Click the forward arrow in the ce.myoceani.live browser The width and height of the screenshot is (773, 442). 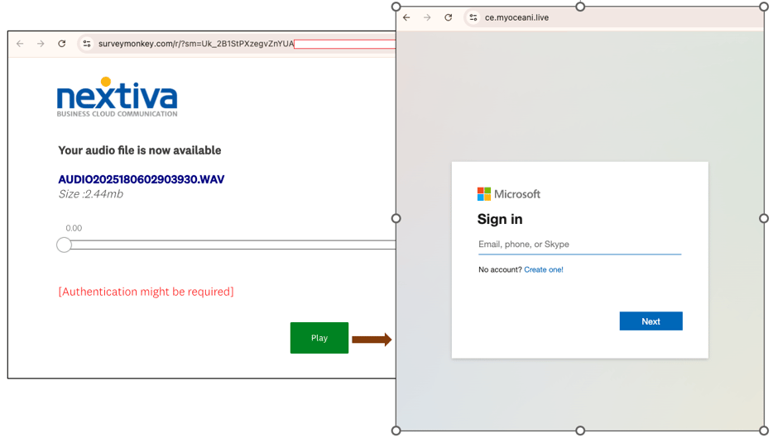[427, 17]
